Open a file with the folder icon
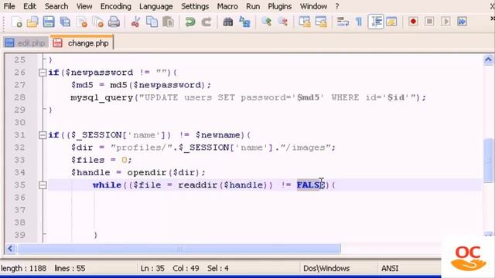Image resolution: width=495 pixels, height=278 pixels. point(32,22)
